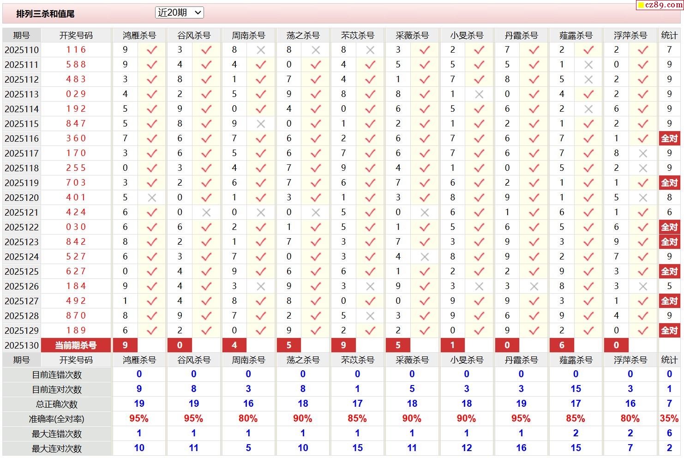Click the X mark for 小旻杀号 in row 2025113
Screen dimensions: 684x458
coord(479,94)
